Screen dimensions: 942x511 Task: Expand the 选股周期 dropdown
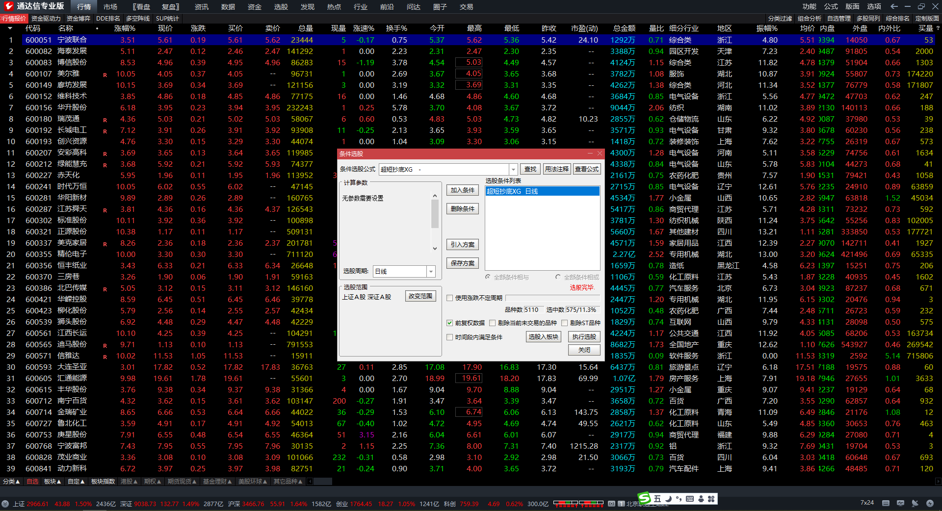[431, 272]
